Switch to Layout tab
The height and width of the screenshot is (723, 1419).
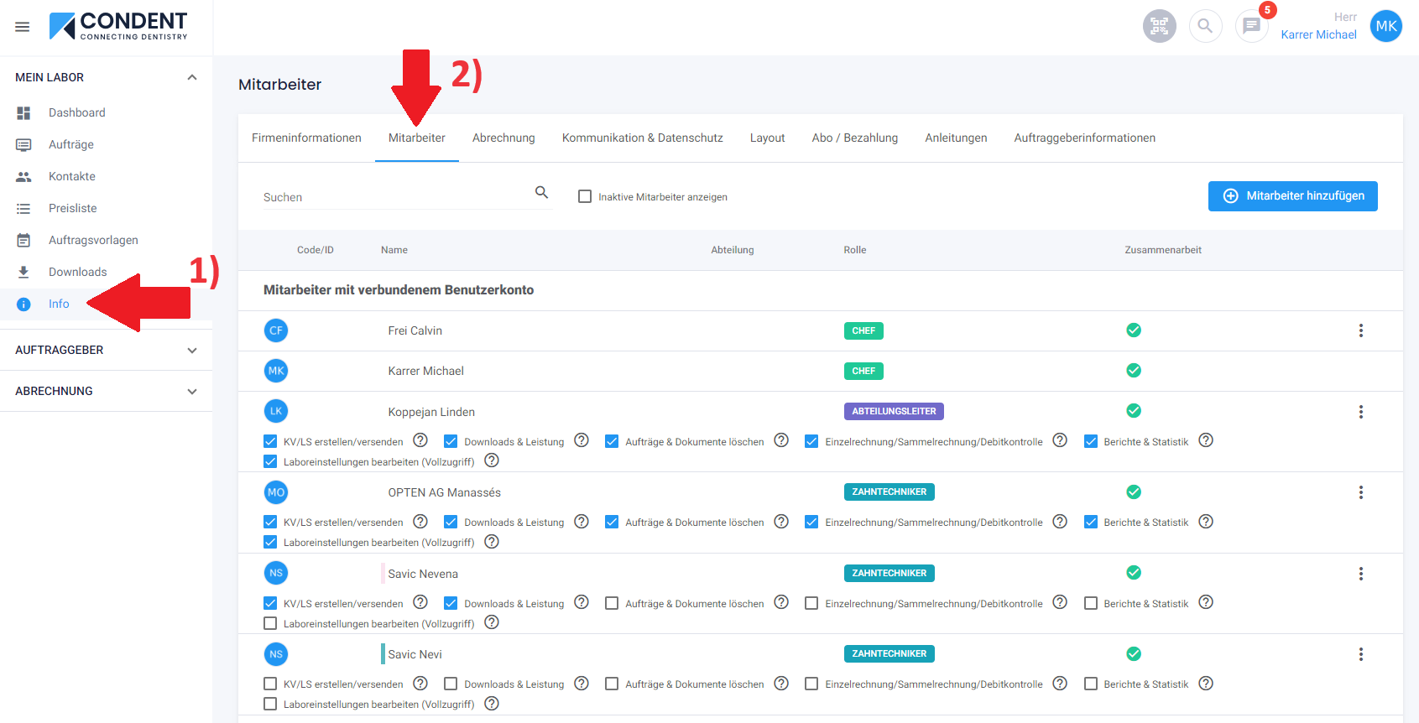coord(768,138)
